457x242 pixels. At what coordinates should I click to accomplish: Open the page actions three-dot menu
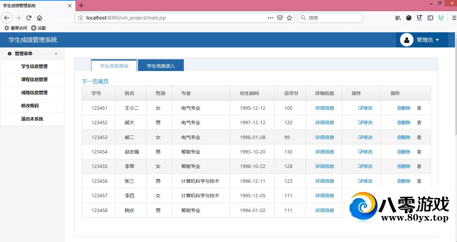[270, 18]
